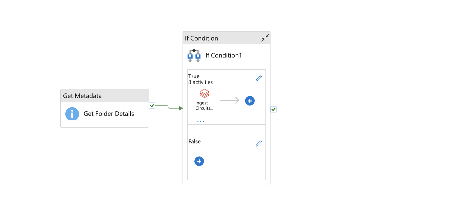Image resolution: width=456 pixels, height=207 pixels.
Task: Edit the True branch with pencil icon
Action: click(x=259, y=79)
